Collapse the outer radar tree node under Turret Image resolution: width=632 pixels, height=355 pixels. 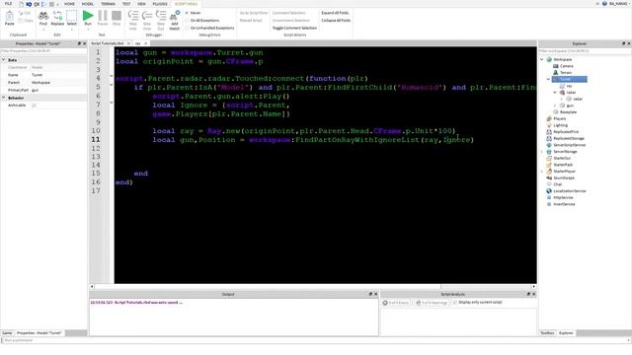pyautogui.click(x=555, y=93)
